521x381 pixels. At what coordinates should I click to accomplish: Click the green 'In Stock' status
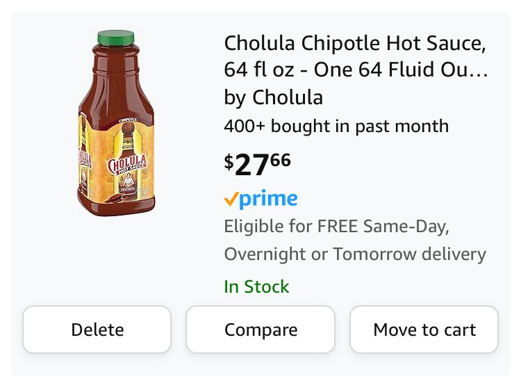(256, 286)
